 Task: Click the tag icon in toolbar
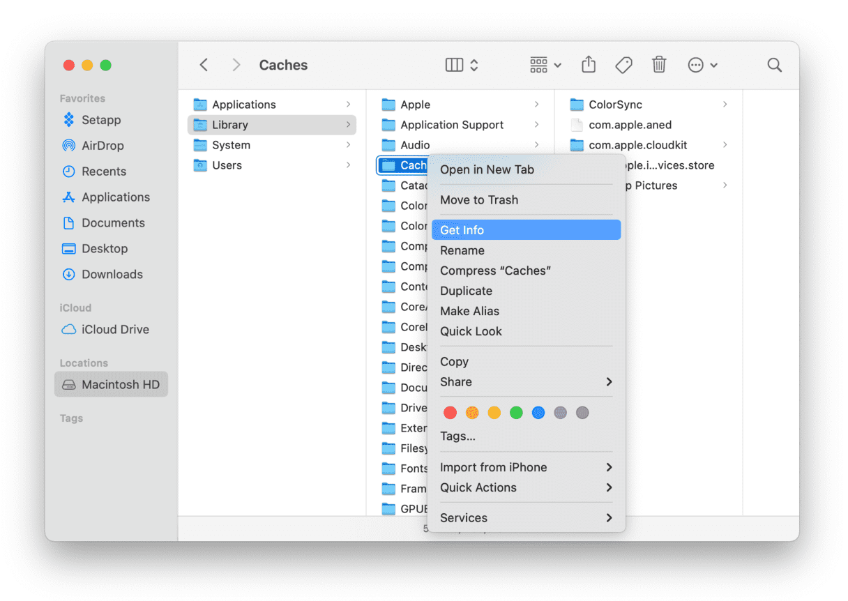(623, 65)
